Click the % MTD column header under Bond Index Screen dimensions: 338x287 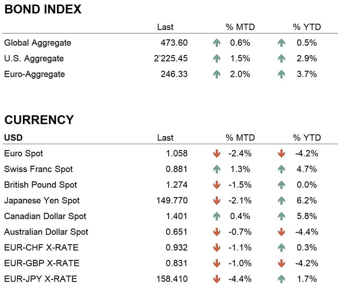pos(240,27)
